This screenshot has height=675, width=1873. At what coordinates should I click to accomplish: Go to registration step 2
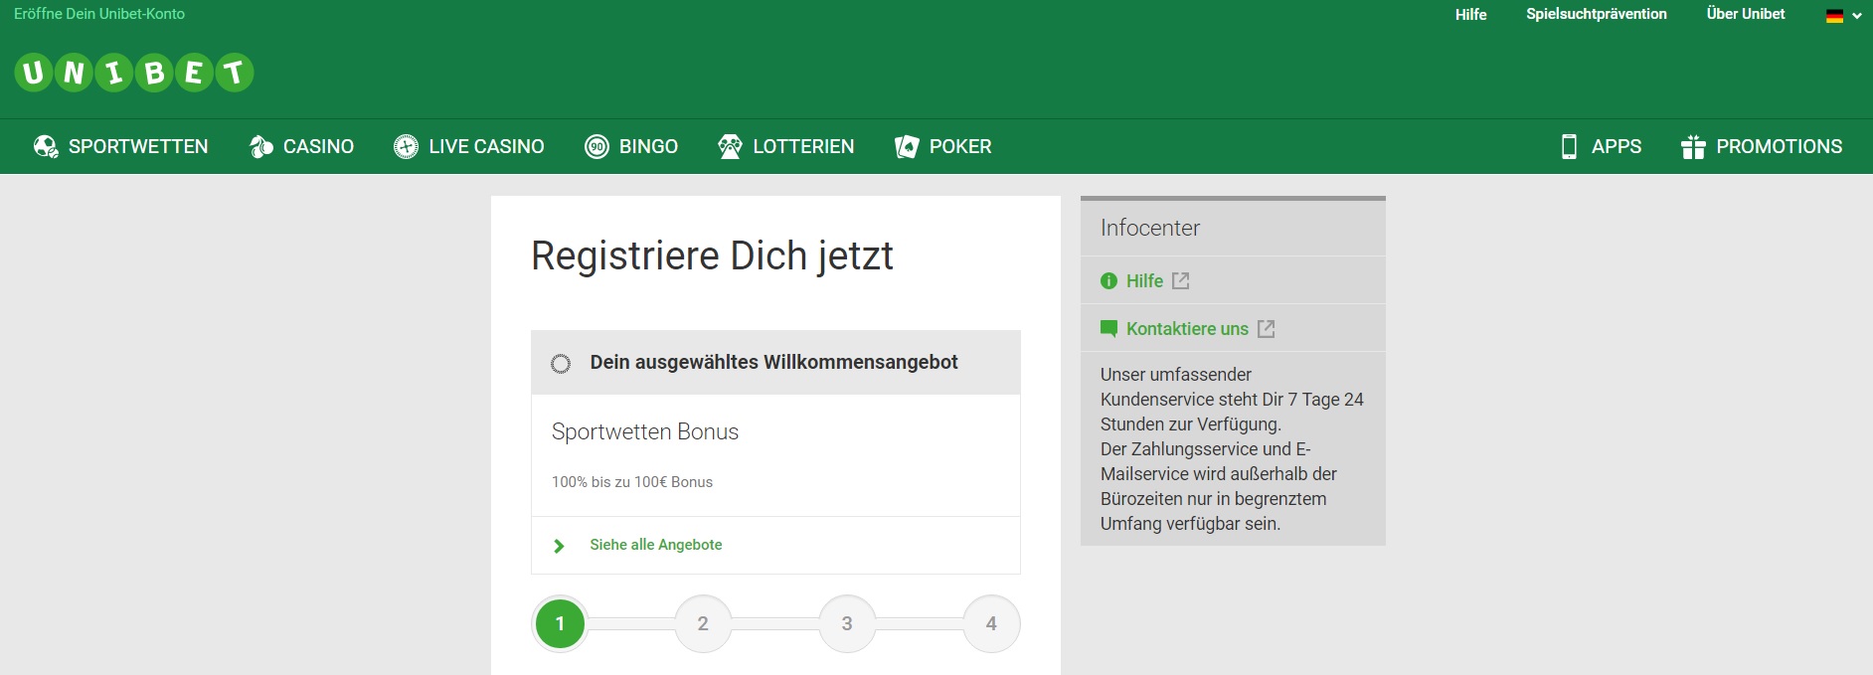point(703,623)
